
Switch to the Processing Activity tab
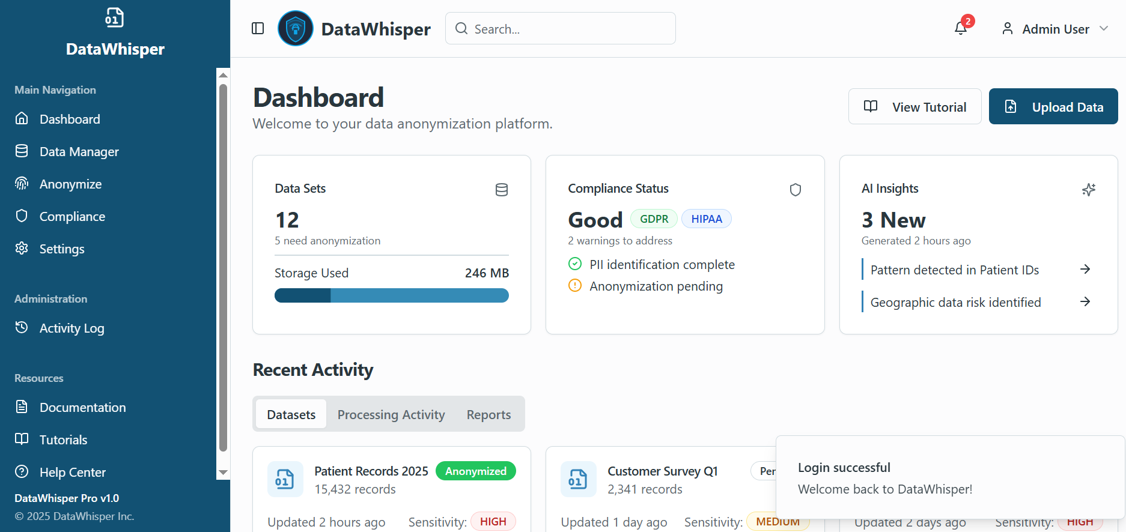click(391, 415)
